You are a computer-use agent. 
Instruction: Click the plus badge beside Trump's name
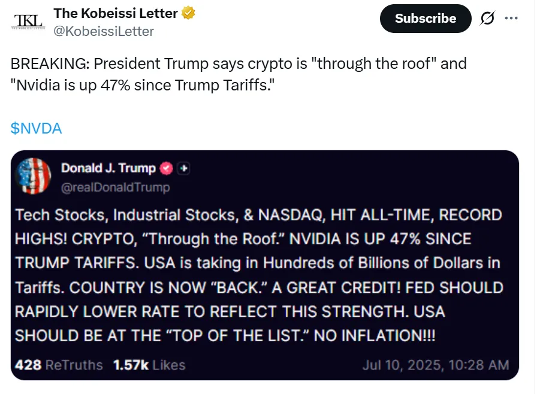pyautogui.click(x=184, y=169)
